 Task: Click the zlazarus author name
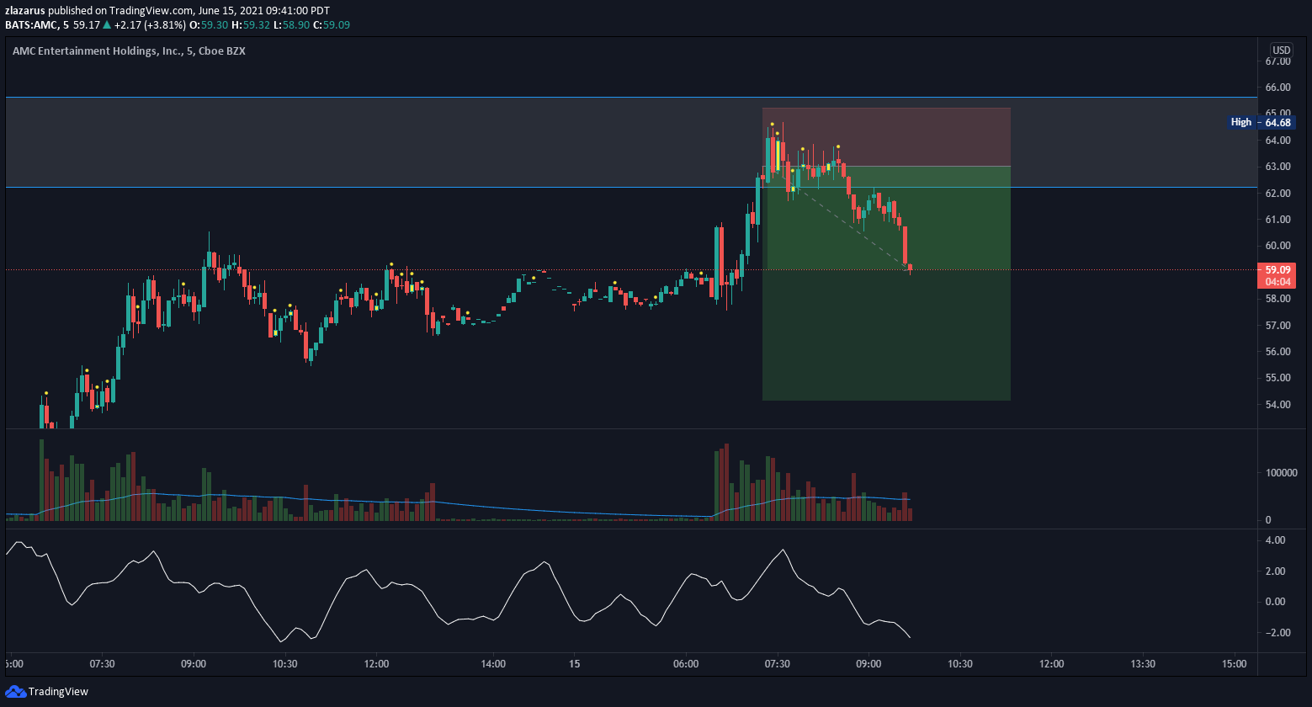(24, 11)
